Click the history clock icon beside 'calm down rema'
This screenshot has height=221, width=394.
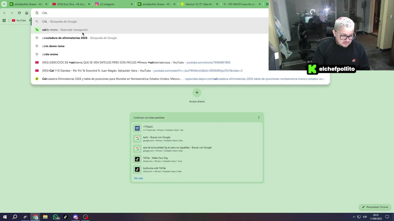(37, 46)
